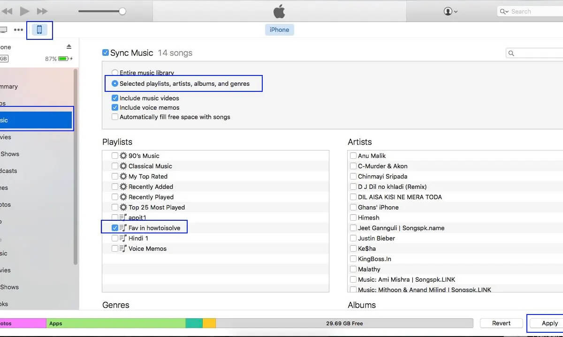Image resolution: width=563 pixels, height=337 pixels.
Task: Click the My Top Rated gear icon
Action: tap(123, 176)
